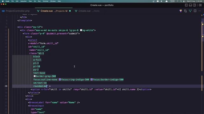Click the div class="py-12" line
This screenshot has width=204, height=114.
(x=30, y=27)
